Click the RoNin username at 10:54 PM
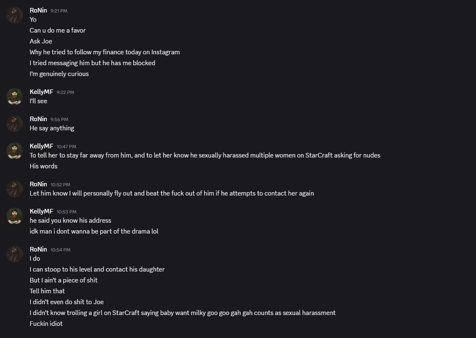476x338 pixels. 38,249
